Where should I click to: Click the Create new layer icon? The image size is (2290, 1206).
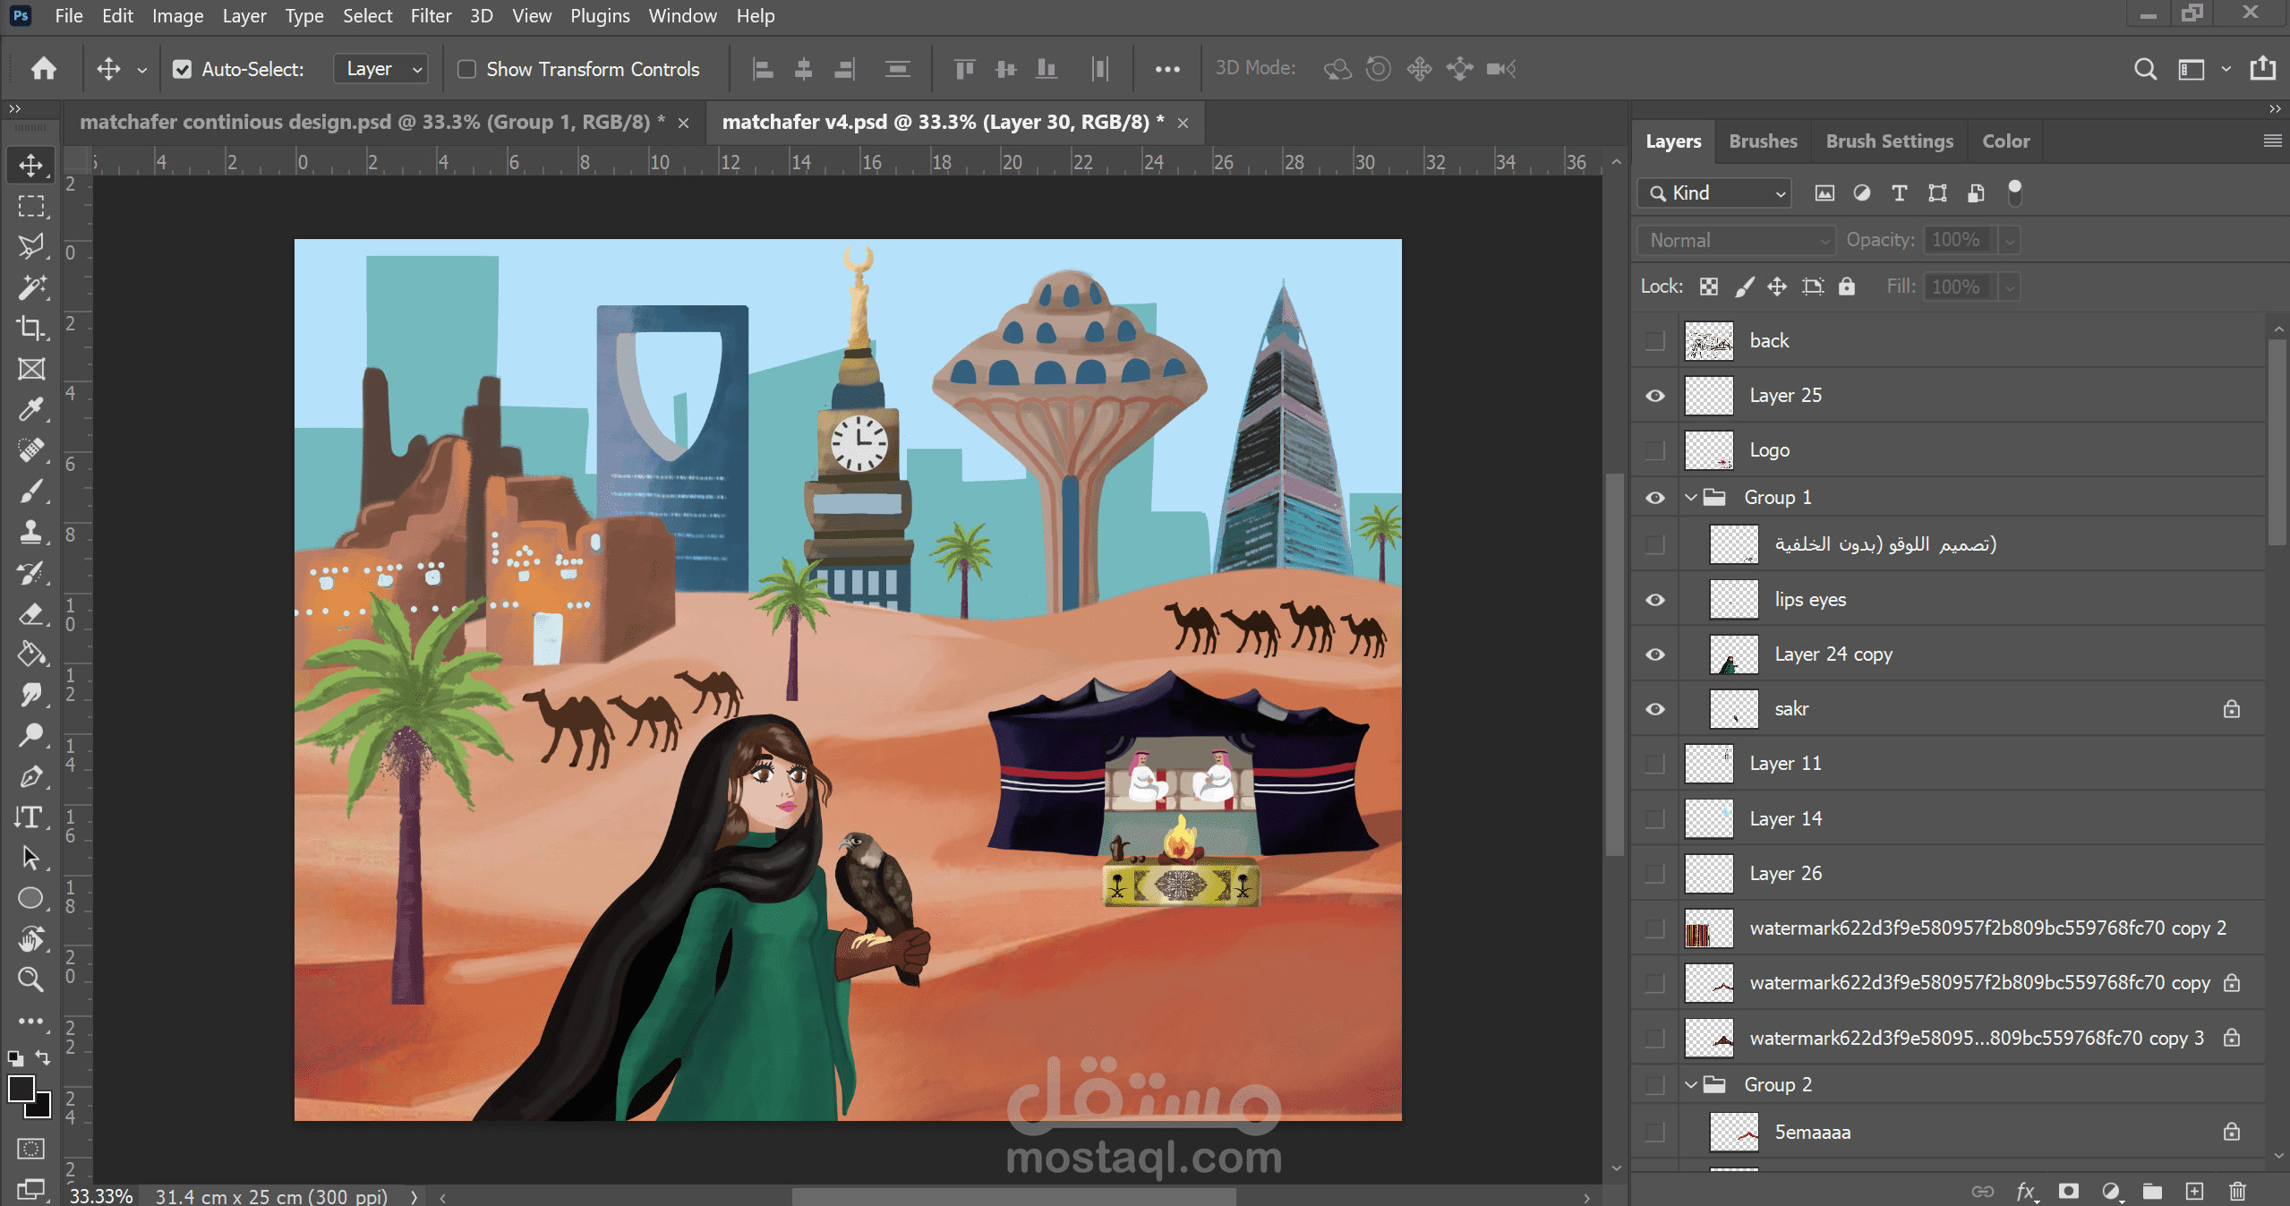coord(2193,1191)
